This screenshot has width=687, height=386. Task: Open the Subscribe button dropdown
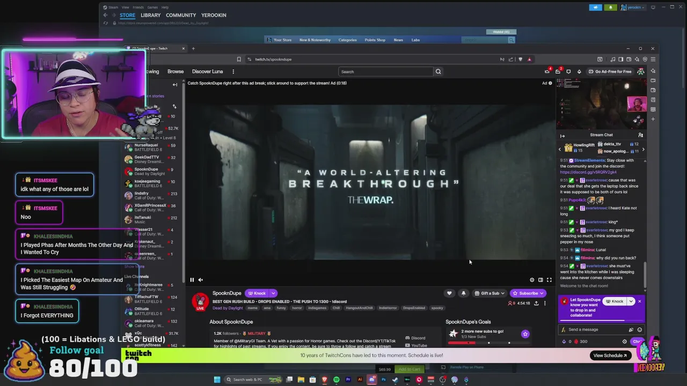528,293
